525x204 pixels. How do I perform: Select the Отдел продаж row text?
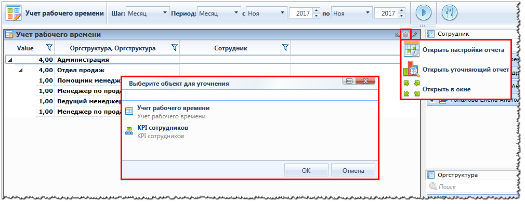81,71
